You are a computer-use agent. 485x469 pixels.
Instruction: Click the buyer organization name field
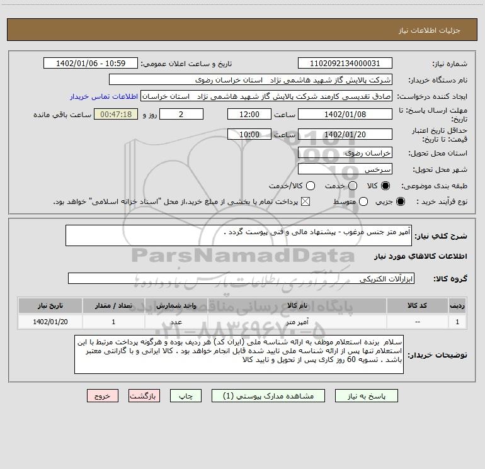251,80
